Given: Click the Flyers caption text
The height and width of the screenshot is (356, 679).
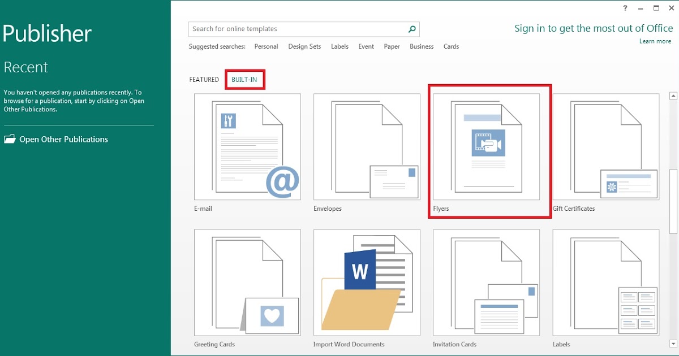Looking at the screenshot, I should pos(441,209).
